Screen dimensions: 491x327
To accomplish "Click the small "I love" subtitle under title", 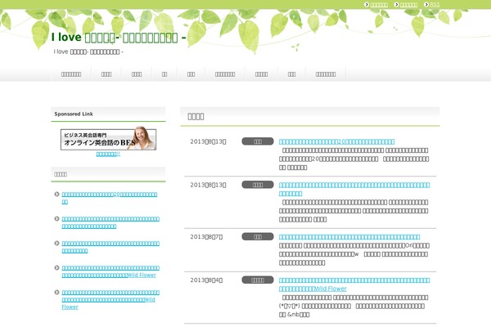I will pyautogui.click(x=88, y=52).
